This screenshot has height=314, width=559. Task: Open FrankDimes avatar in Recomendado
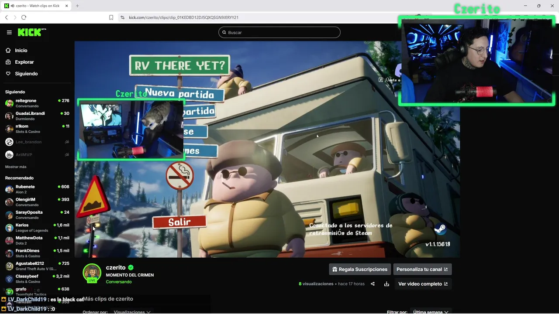pos(9,253)
